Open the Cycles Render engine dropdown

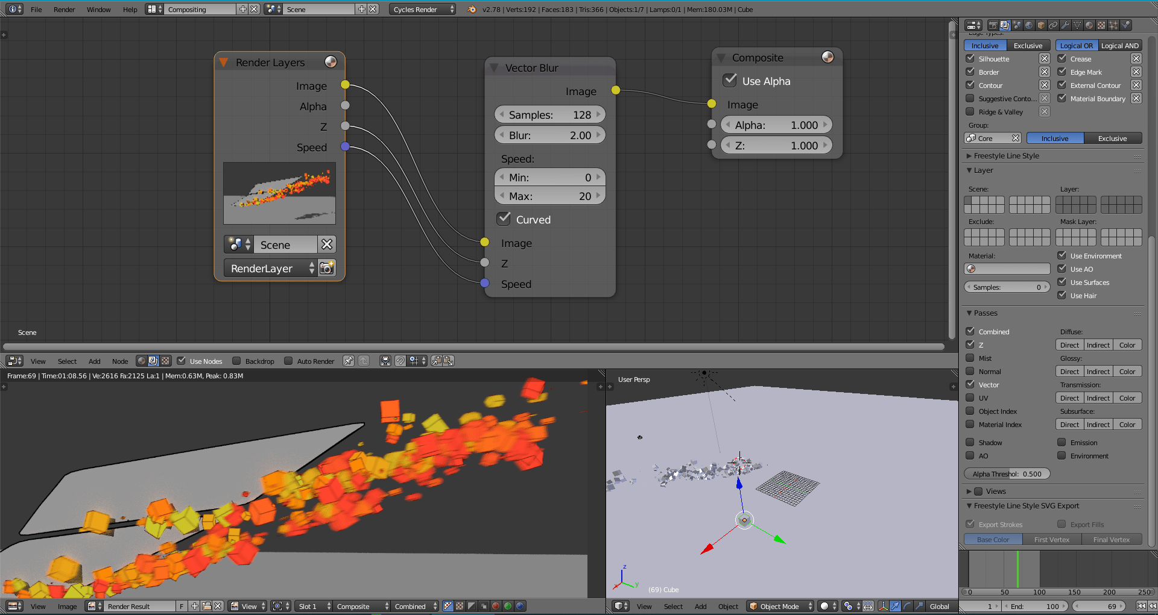click(x=422, y=9)
